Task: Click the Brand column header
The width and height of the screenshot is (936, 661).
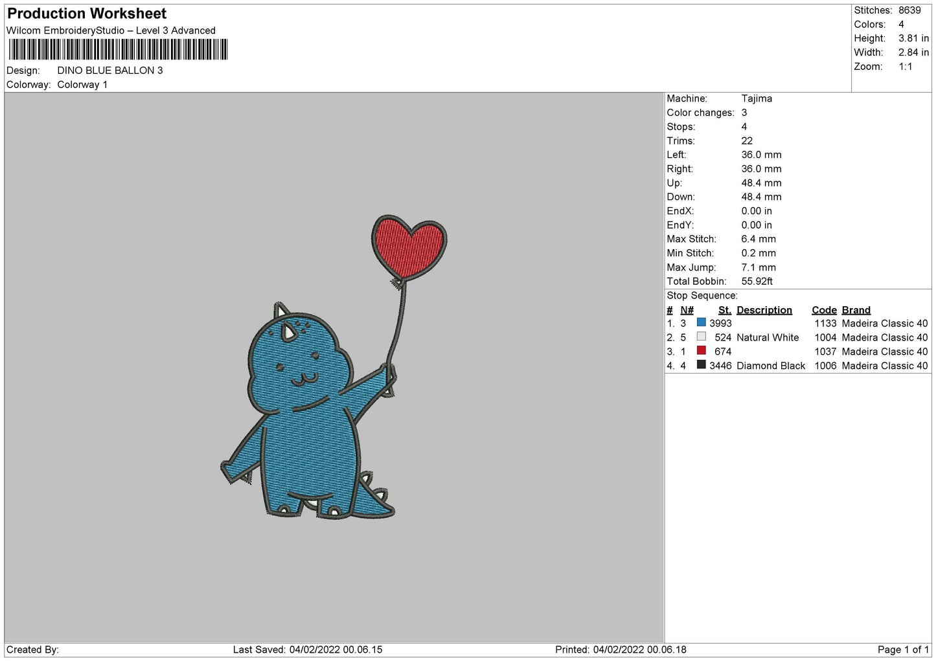Action: pos(856,310)
